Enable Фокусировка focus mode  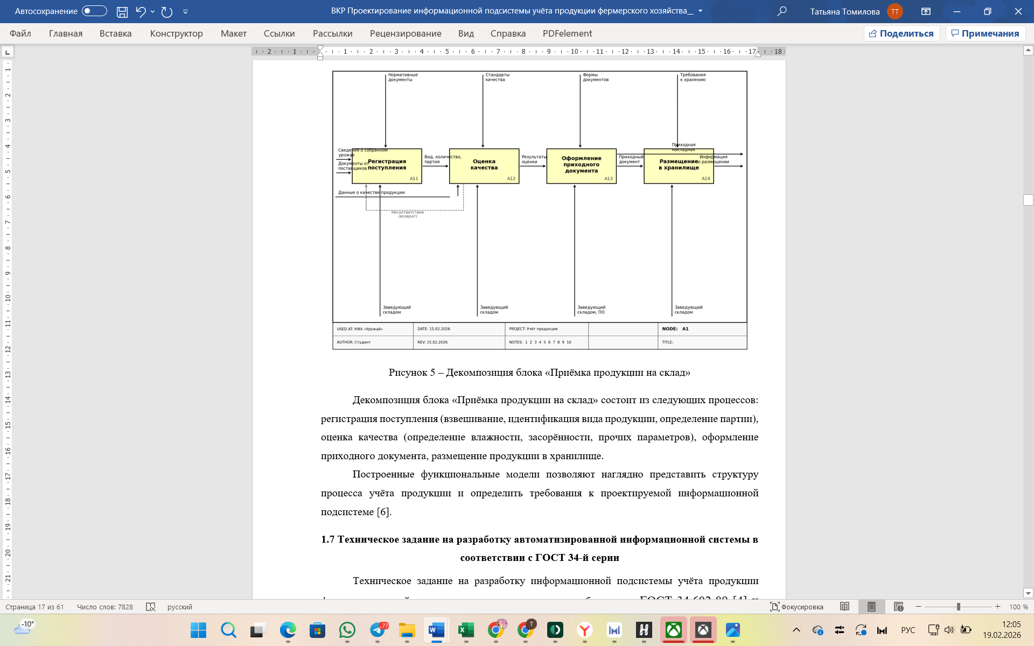[x=797, y=607]
